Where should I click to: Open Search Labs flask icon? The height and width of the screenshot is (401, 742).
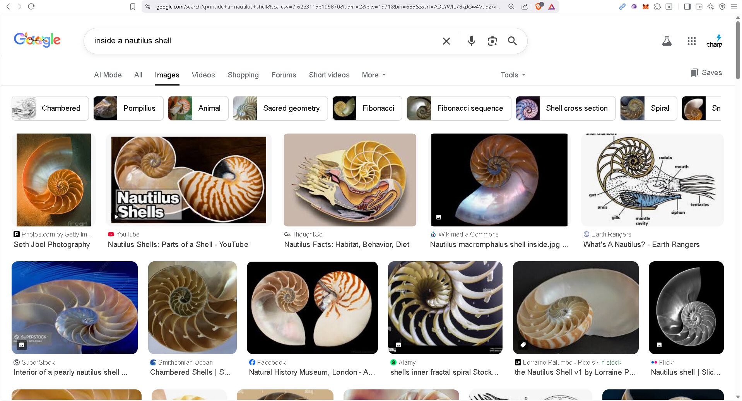[667, 41]
